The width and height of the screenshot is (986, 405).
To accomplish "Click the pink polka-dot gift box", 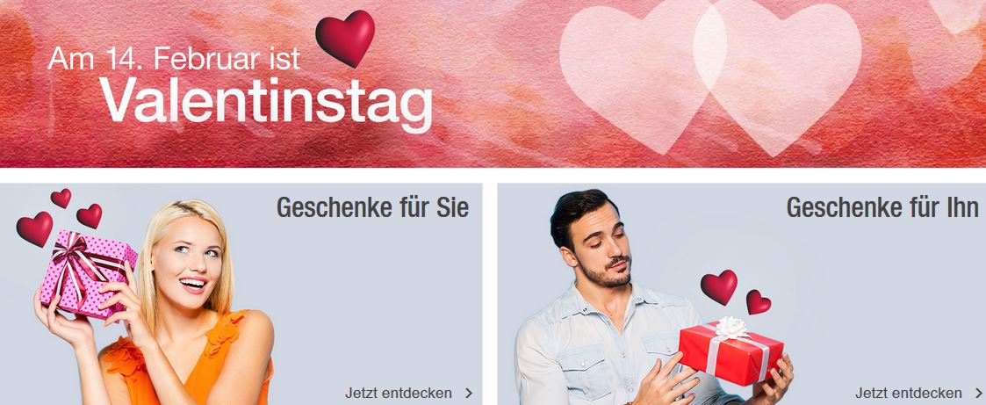I will point(88,272).
